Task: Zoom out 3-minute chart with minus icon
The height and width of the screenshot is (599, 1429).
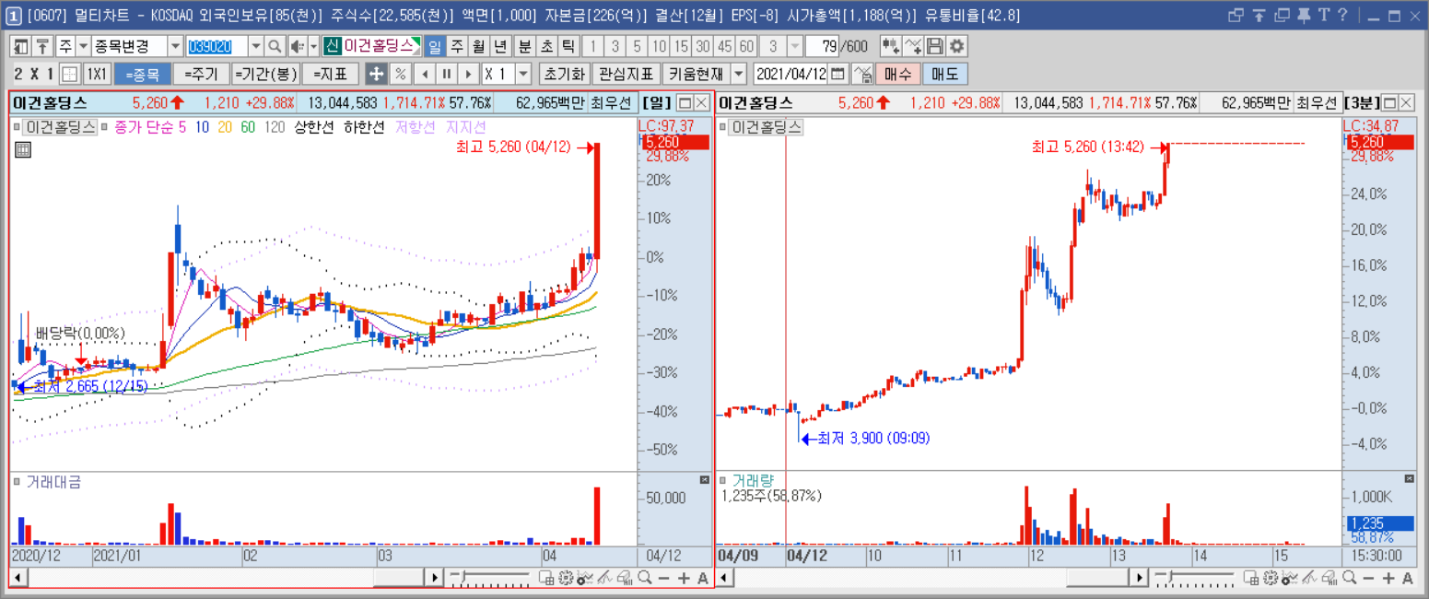Action: [1369, 578]
